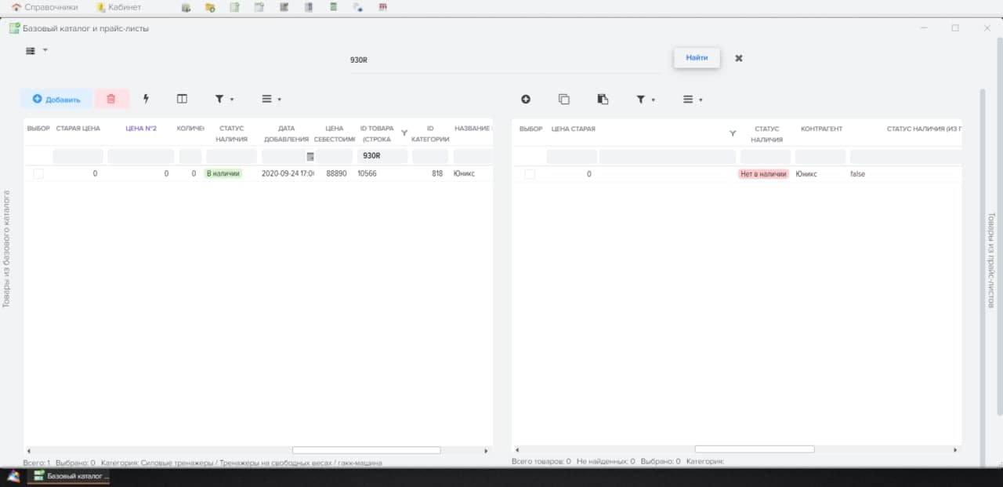Click the В наличии status badge
This screenshot has height=487, width=1003.
(223, 173)
